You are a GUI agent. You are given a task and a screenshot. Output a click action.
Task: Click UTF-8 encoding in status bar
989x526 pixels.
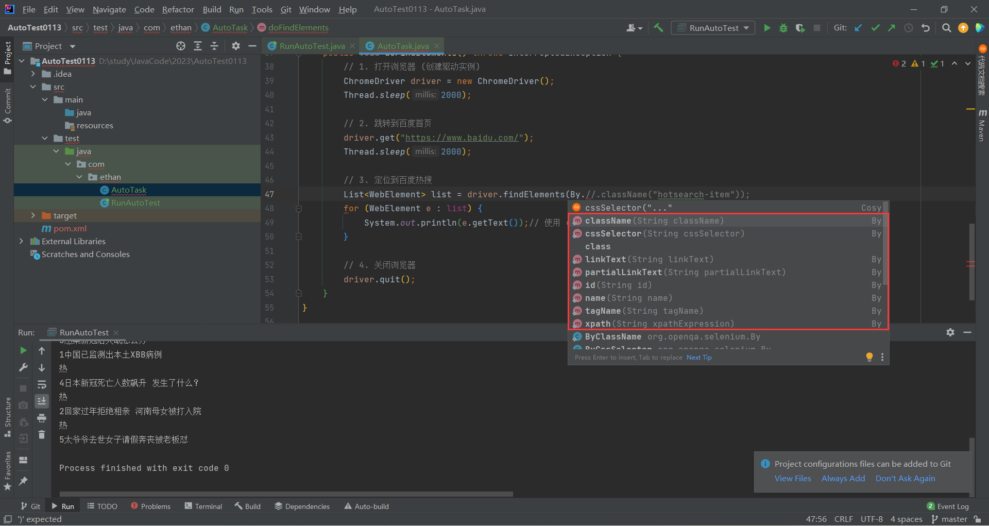(x=872, y=519)
